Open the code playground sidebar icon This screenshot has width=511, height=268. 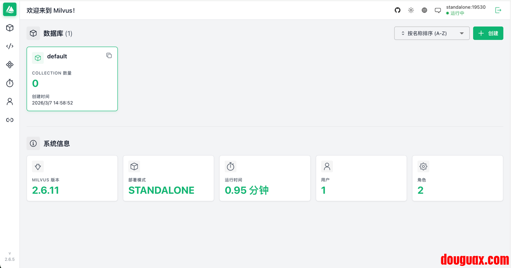point(10,46)
